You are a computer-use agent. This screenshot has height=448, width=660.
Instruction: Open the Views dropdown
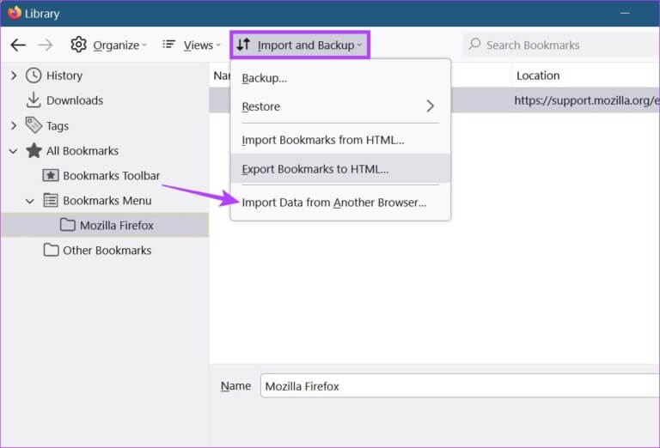pos(192,45)
